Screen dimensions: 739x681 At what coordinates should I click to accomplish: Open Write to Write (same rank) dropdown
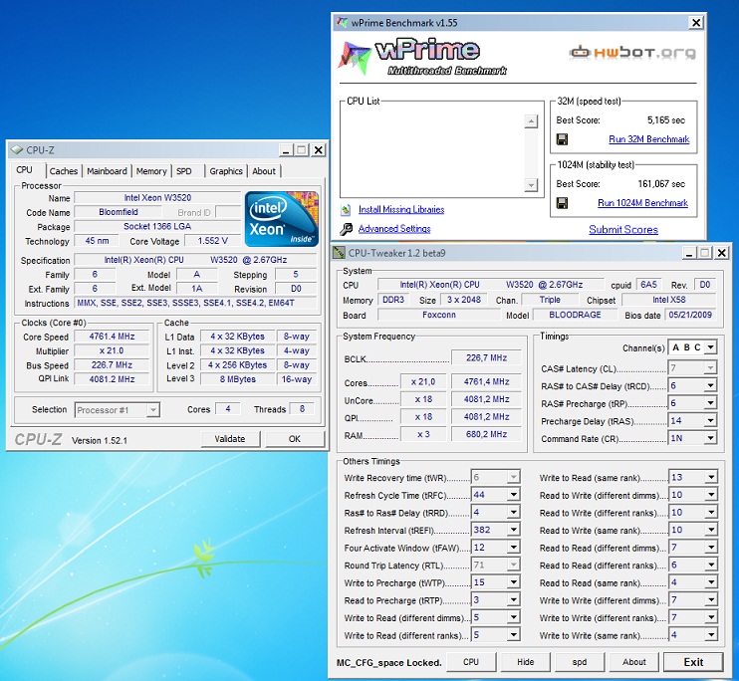(711, 635)
